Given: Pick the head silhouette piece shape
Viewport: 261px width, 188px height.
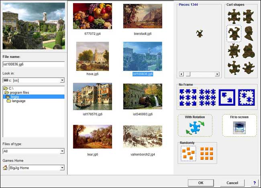Looking at the screenshot, I should (x=248, y=33).
